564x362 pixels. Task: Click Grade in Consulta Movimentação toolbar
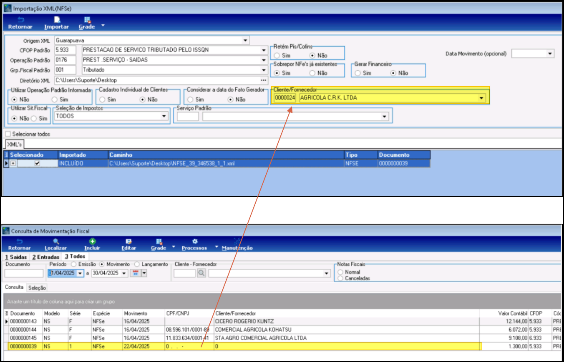(159, 245)
